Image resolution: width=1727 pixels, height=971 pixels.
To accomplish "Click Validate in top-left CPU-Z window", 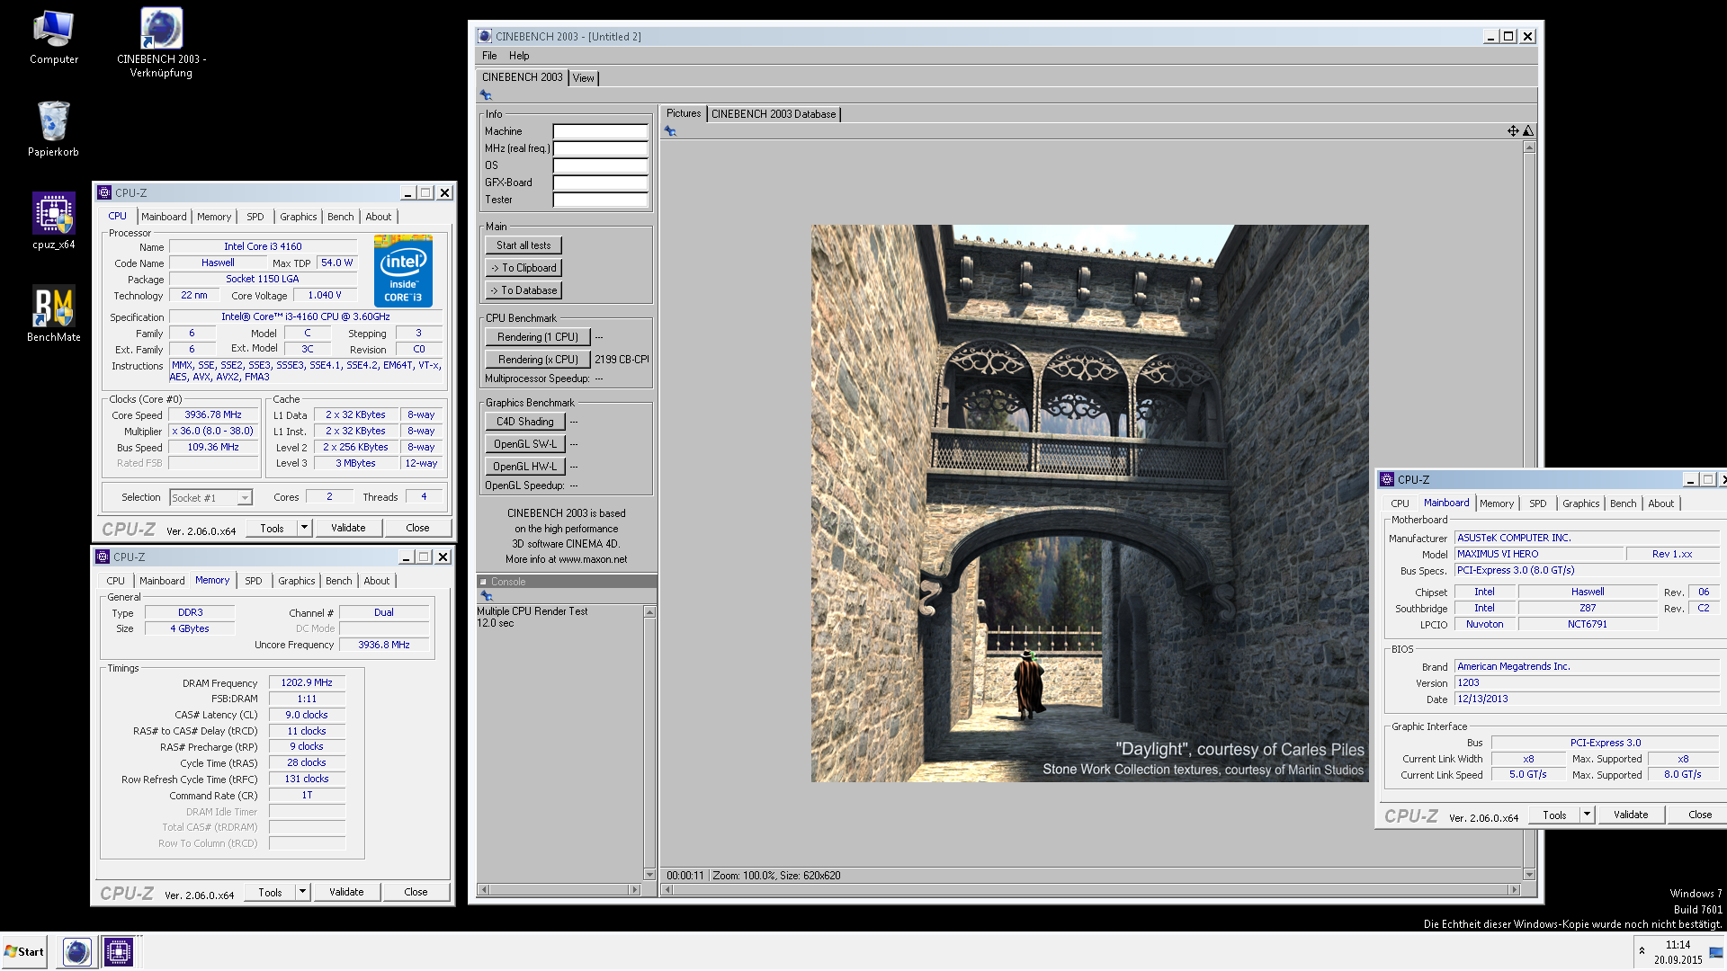I will click(348, 528).
